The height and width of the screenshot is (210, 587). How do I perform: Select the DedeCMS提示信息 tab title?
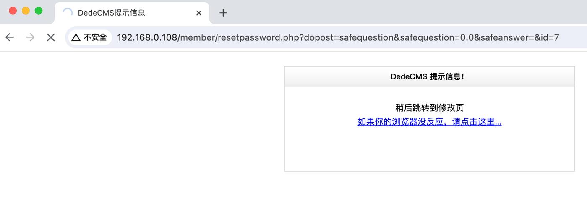pyautogui.click(x=111, y=13)
